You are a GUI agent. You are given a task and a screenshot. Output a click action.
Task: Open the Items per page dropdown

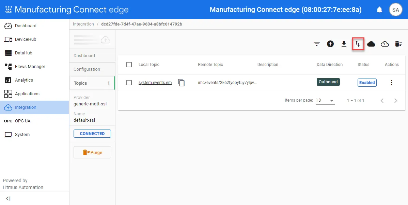click(325, 101)
